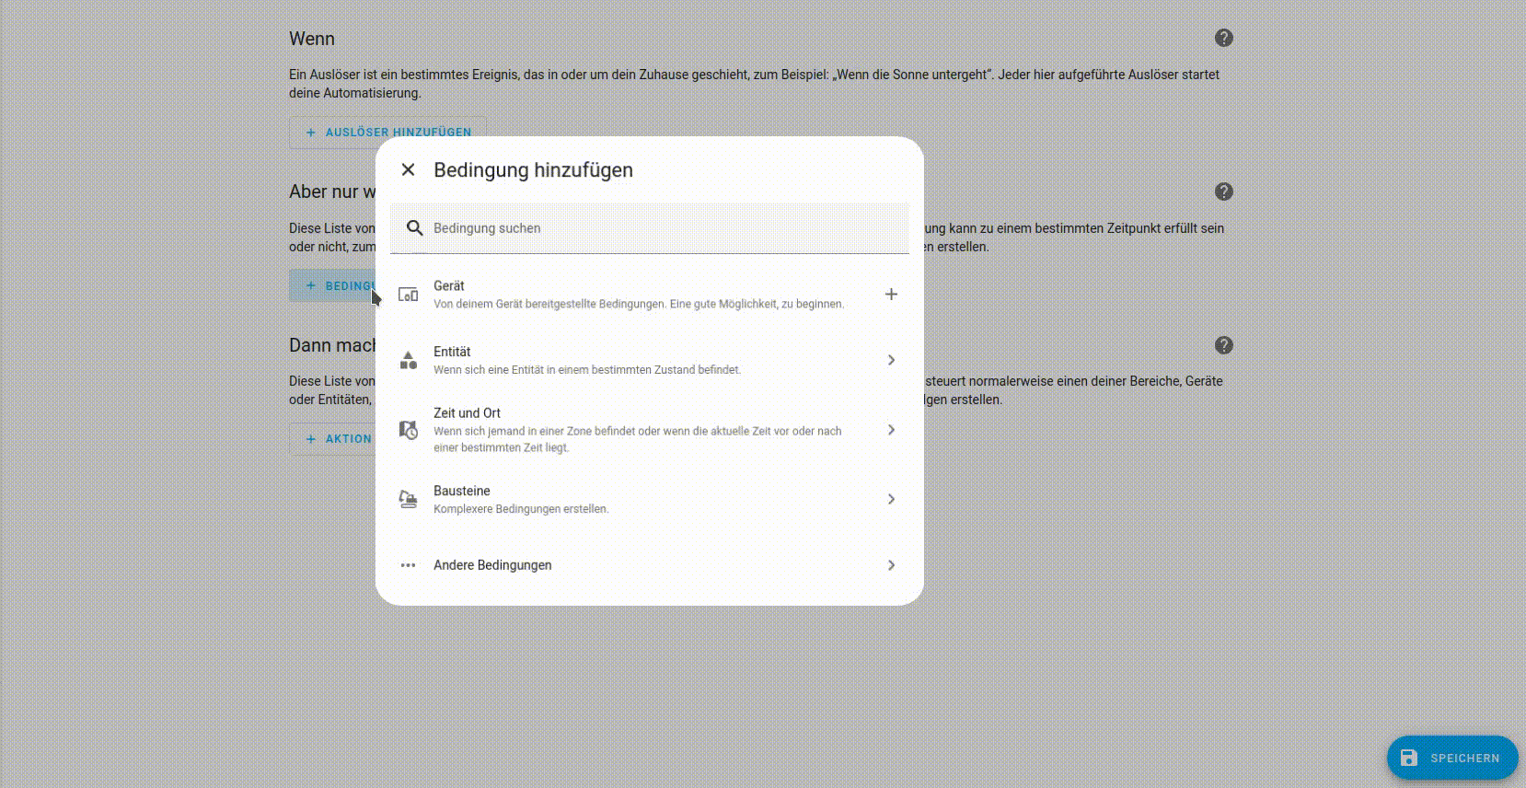1526x788 pixels.
Task: Click the Bausteine excavator icon
Action: pyautogui.click(x=408, y=499)
